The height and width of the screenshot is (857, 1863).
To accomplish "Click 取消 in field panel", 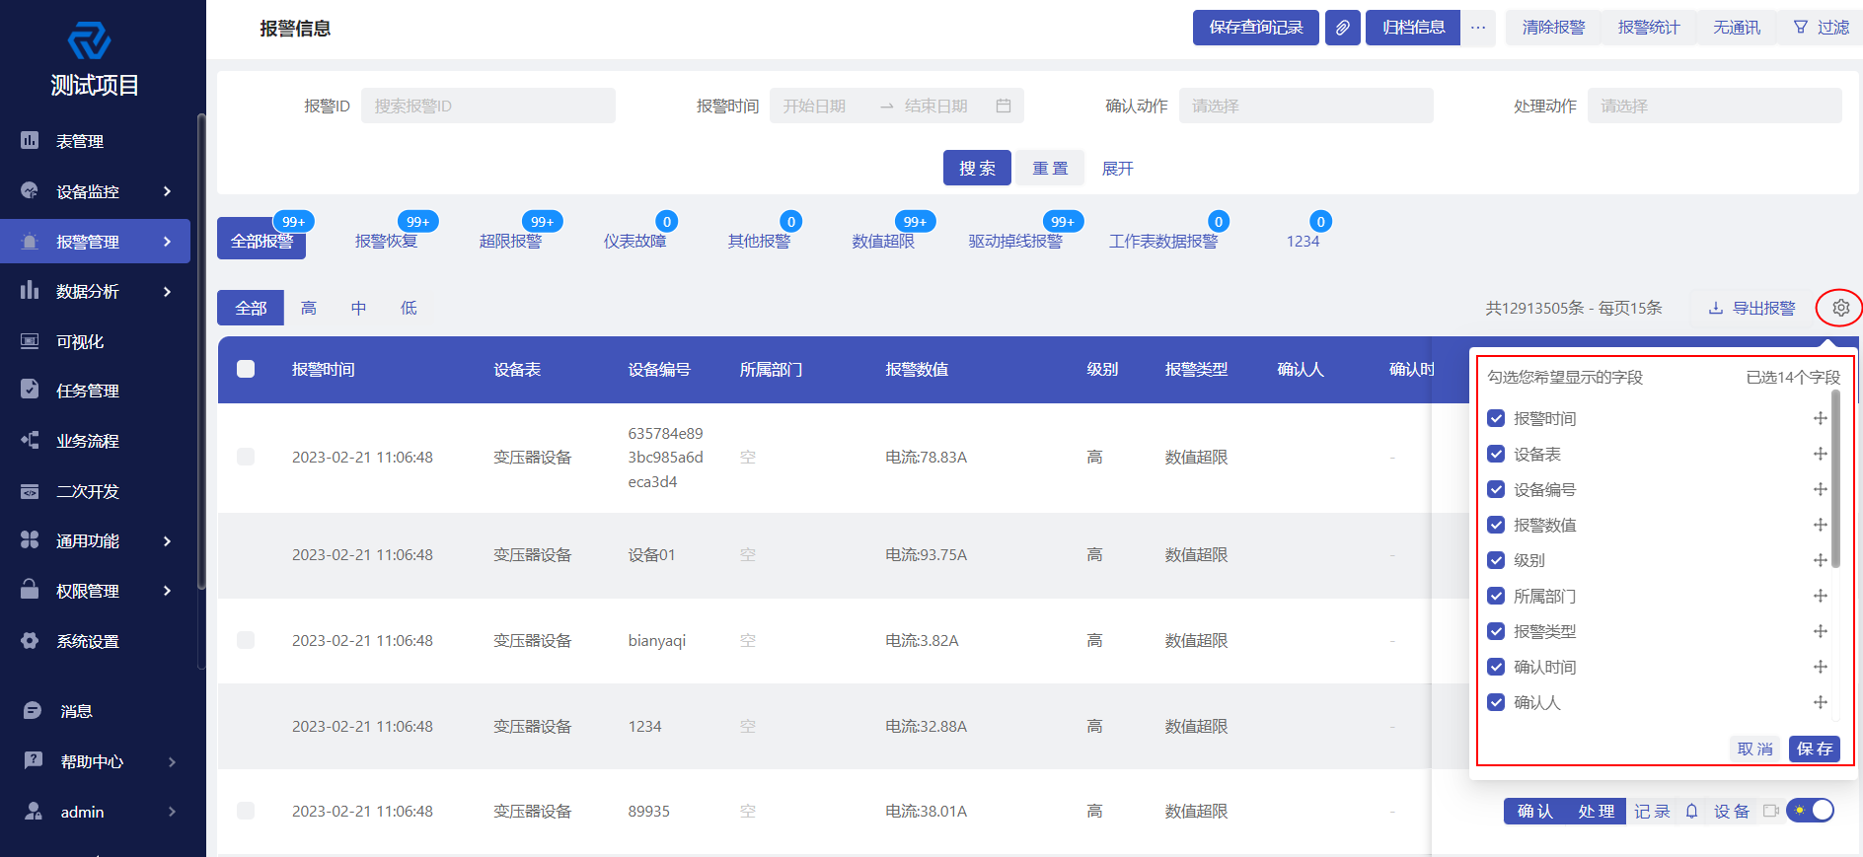I will click(1755, 749).
